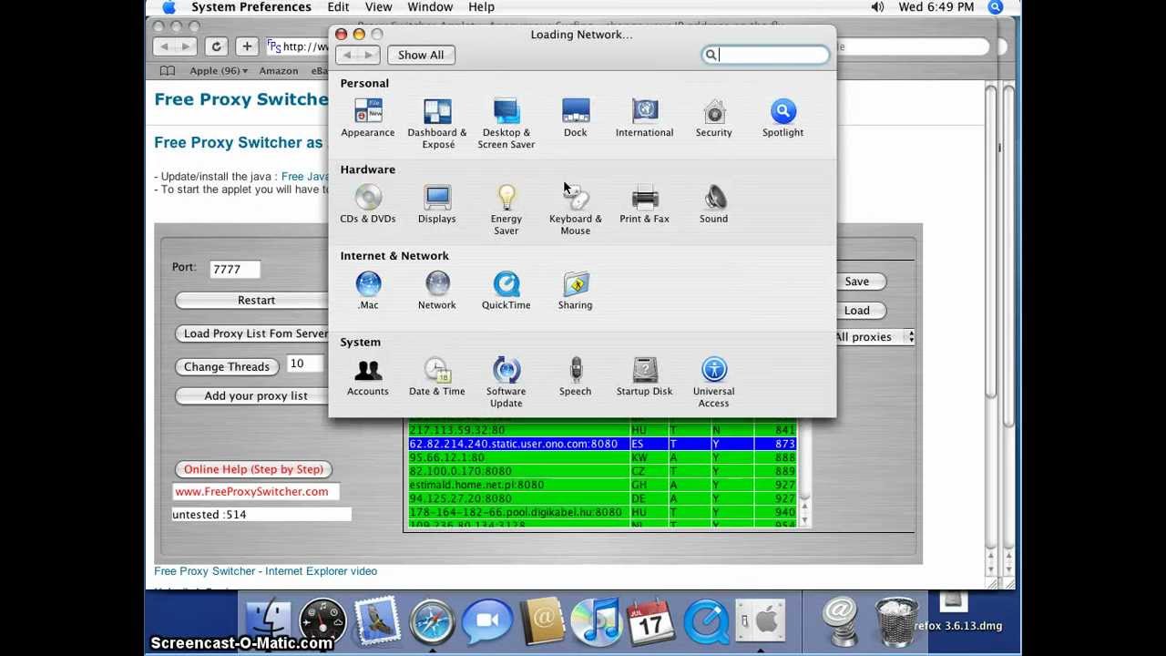Open the Accounts preference pane
Viewport: 1166px width, 656px height.
click(367, 377)
